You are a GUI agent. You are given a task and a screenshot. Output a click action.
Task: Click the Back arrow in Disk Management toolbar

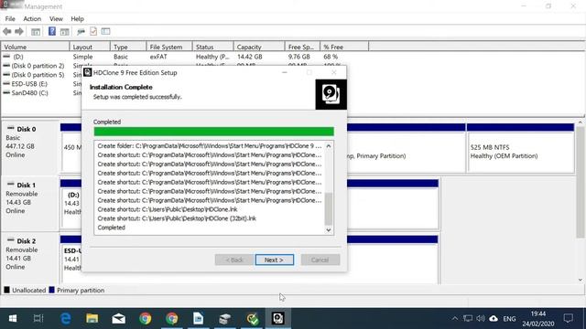point(6,32)
